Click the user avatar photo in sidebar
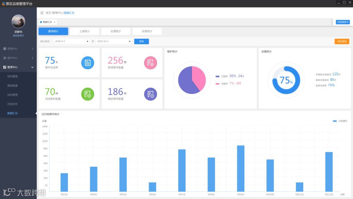Image resolution: width=353 pixels, height=199 pixels. [18, 21]
